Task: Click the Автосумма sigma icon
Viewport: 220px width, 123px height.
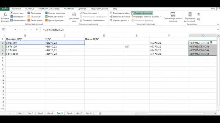Action: click(11, 13)
